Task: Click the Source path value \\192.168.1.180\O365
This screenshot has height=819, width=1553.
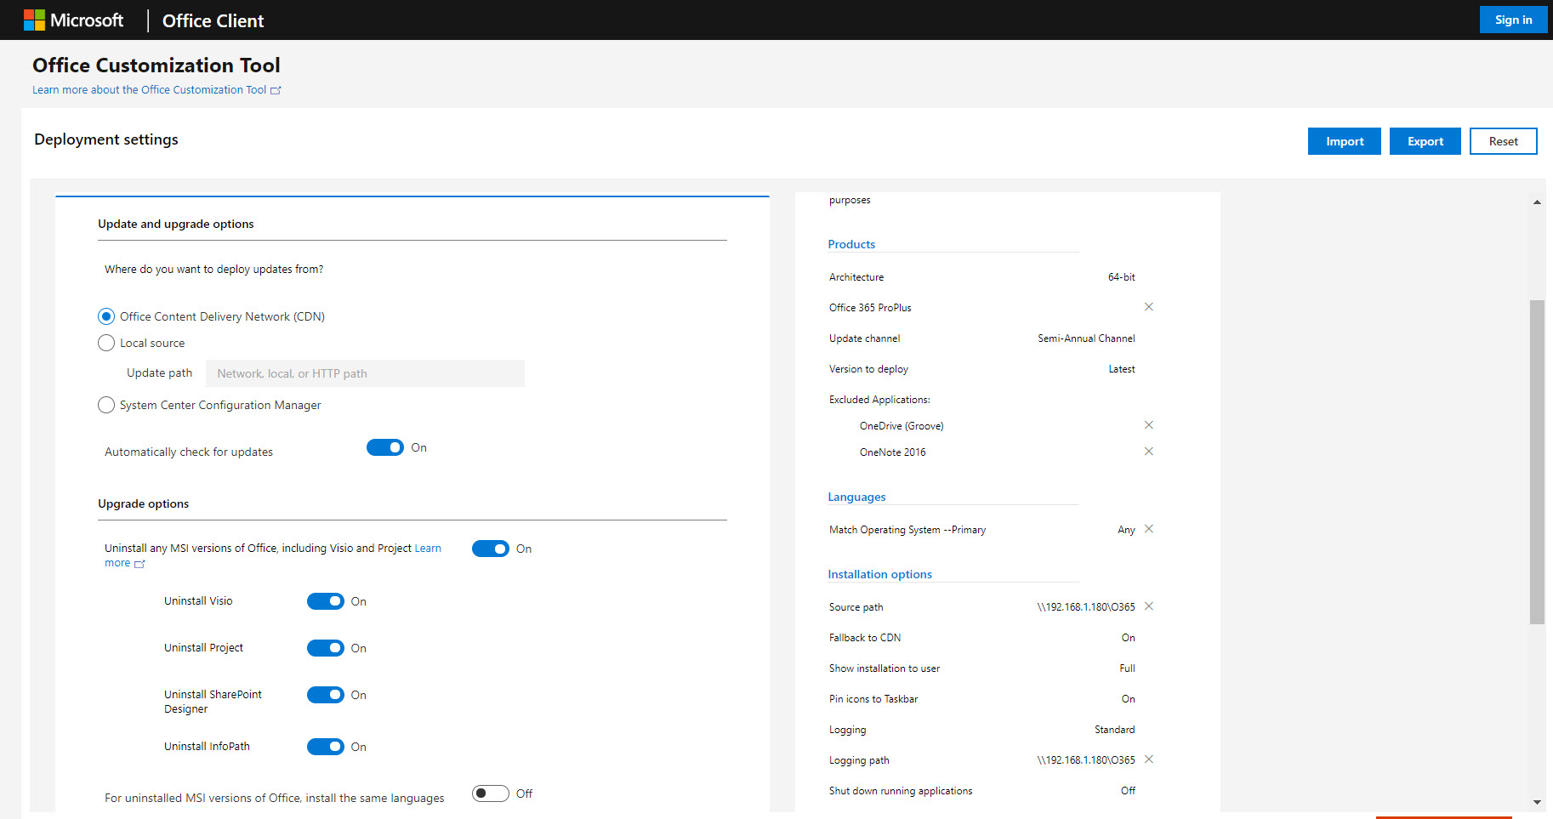Action: [1086, 607]
